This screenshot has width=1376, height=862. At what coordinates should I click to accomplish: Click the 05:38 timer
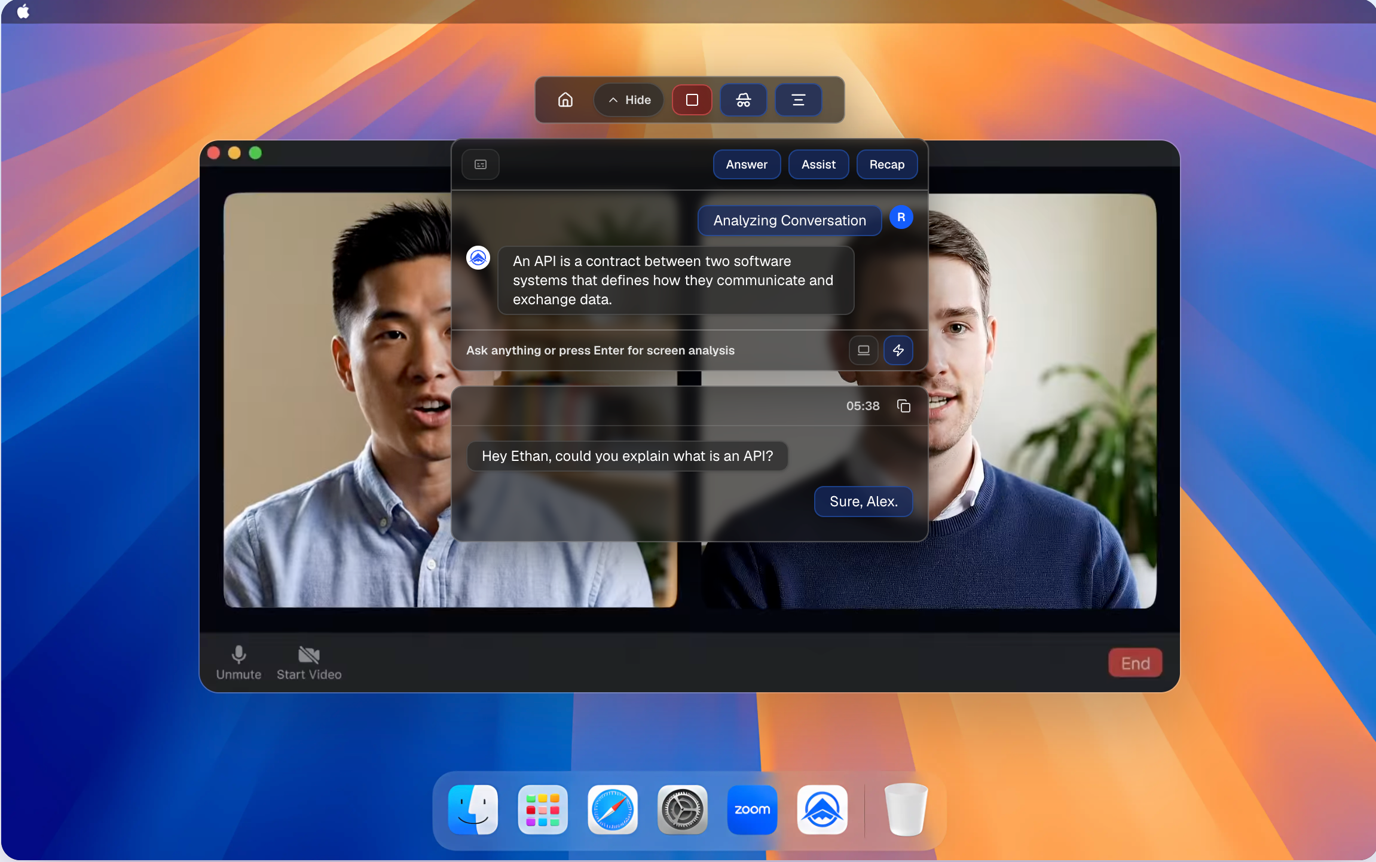(x=863, y=406)
